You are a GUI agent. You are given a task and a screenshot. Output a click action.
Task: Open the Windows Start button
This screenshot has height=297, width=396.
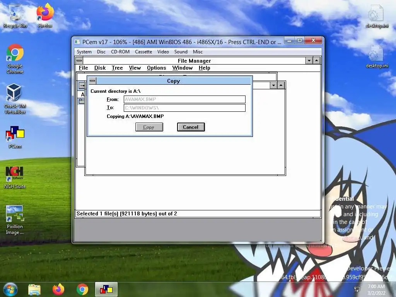10,289
